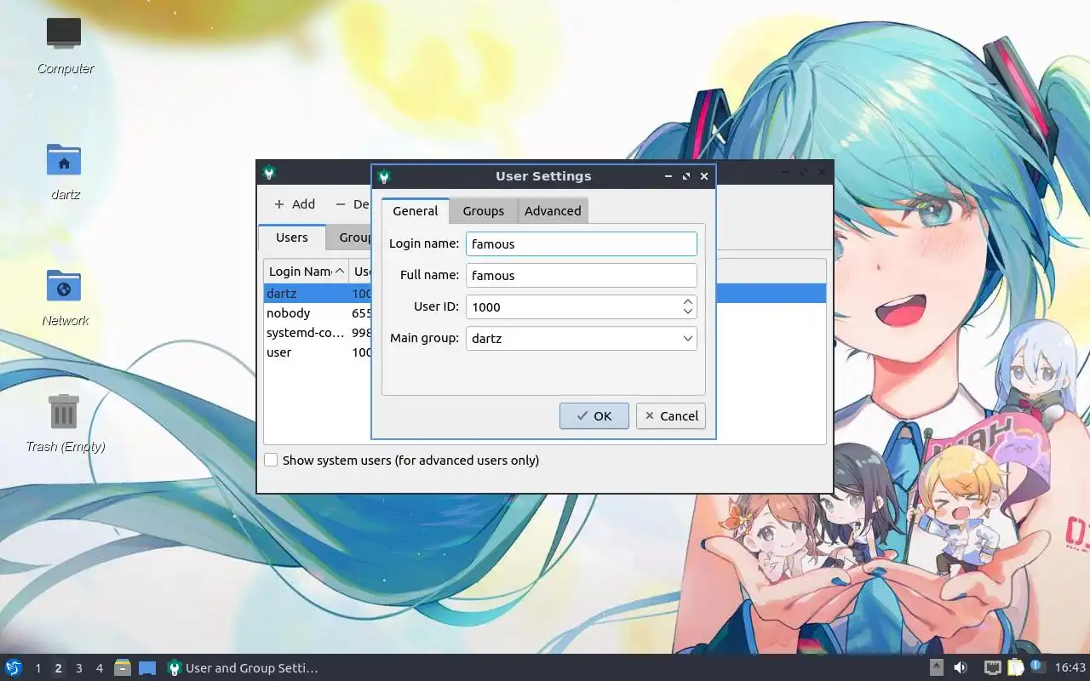Viewport: 1090px width, 681px height.
Task: Click the main window title bar icon
Action: click(x=269, y=173)
